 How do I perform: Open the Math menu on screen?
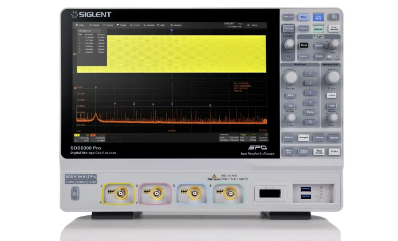click(x=161, y=25)
